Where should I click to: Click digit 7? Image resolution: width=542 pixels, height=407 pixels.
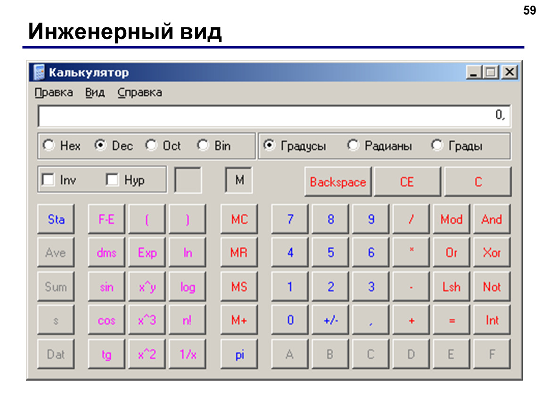[x=290, y=219]
